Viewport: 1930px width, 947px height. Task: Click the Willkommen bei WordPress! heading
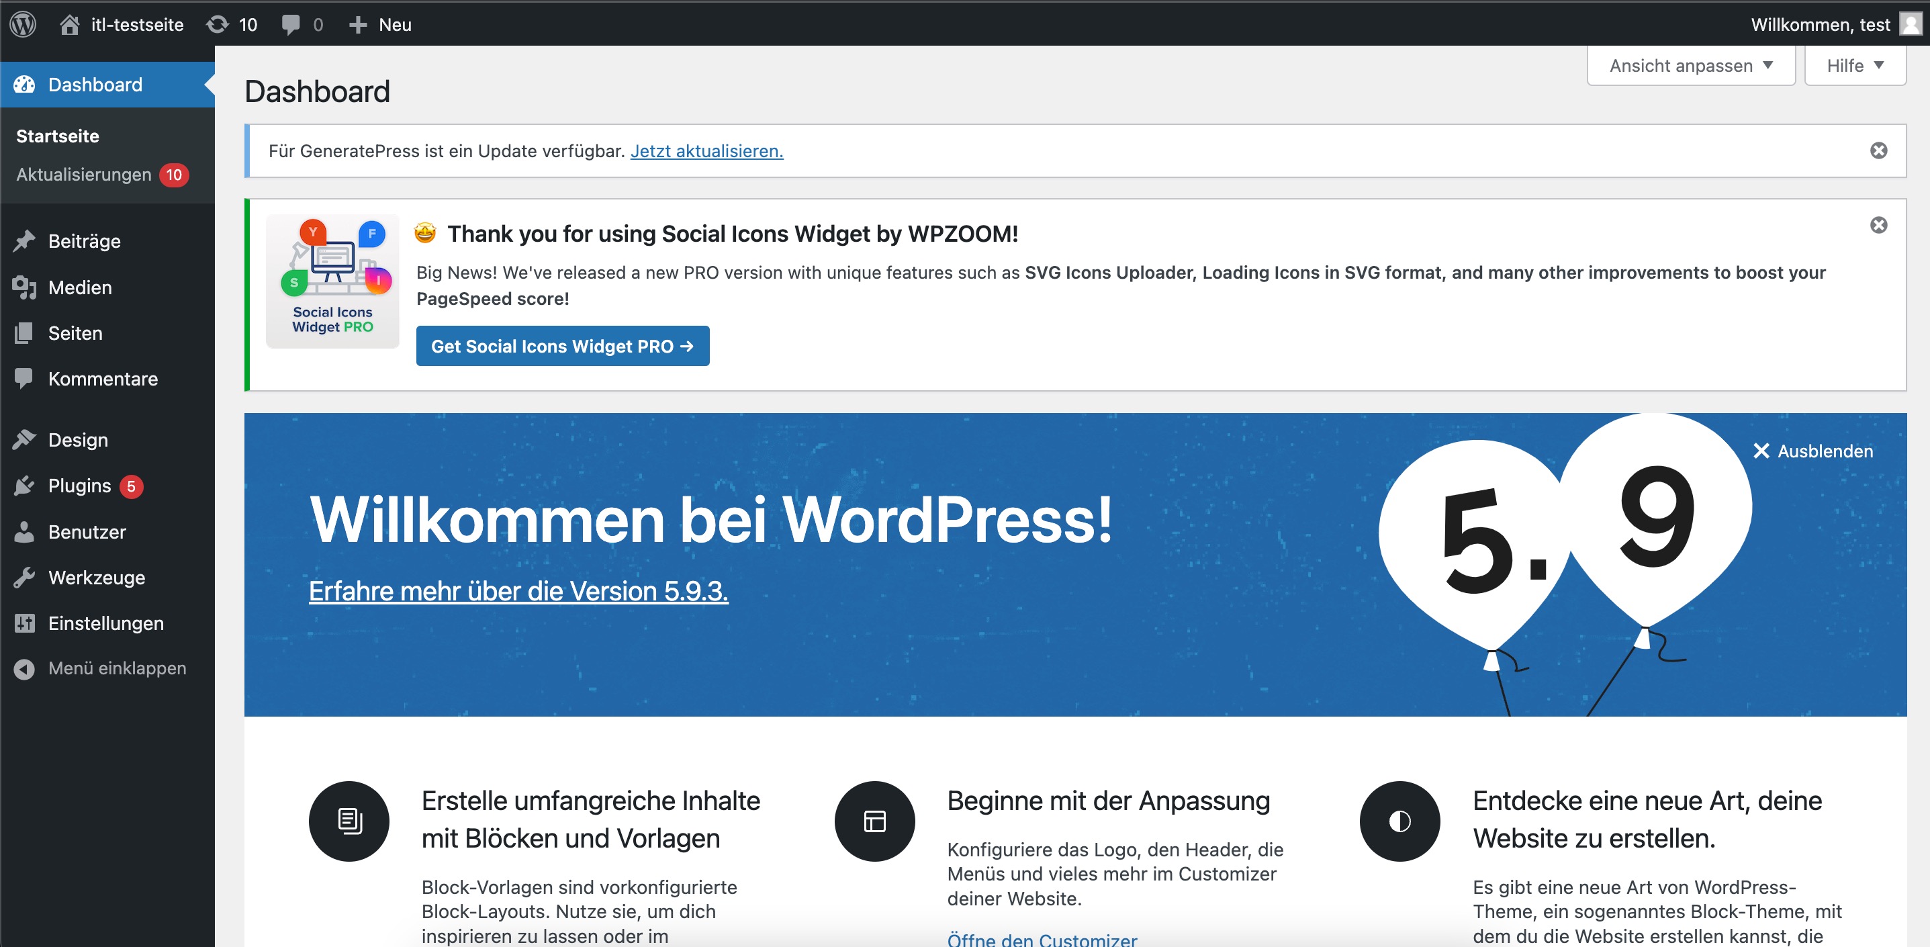coord(711,519)
